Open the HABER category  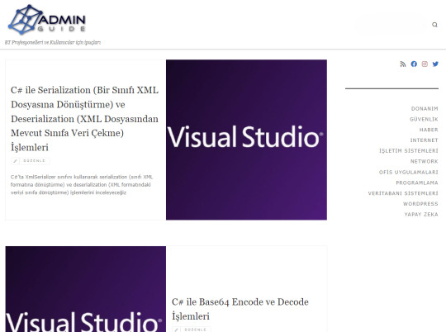click(429, 130)
